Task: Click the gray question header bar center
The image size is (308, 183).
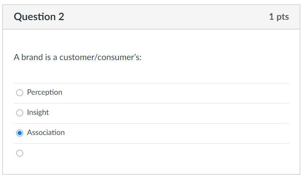Action: (x=152, y=17)
